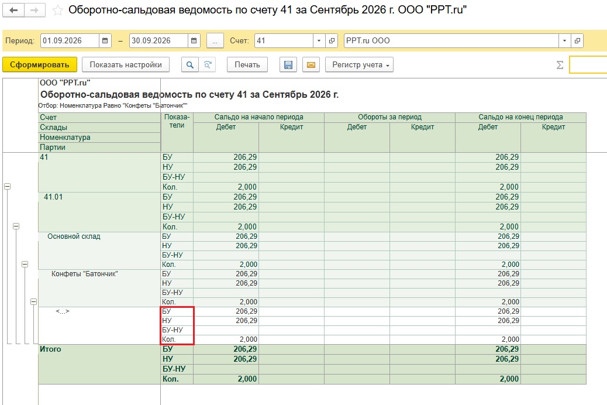Click the Печать button
This screenshot has height=405, width=607.
[x=247, y=65]
